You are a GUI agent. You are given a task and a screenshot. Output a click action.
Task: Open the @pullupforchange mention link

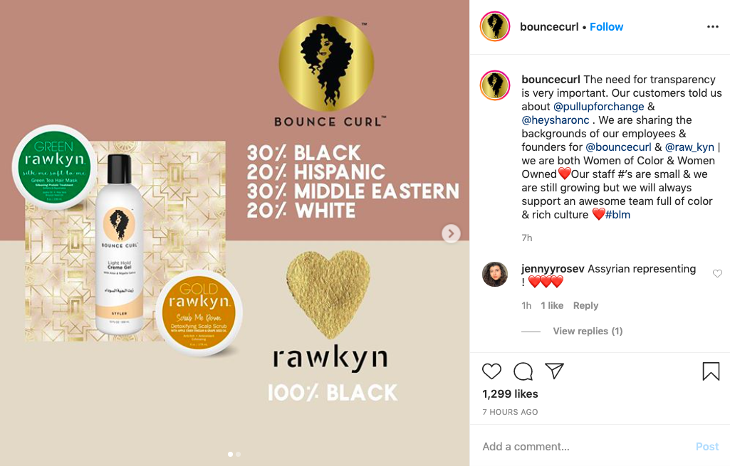pos(599,107)
